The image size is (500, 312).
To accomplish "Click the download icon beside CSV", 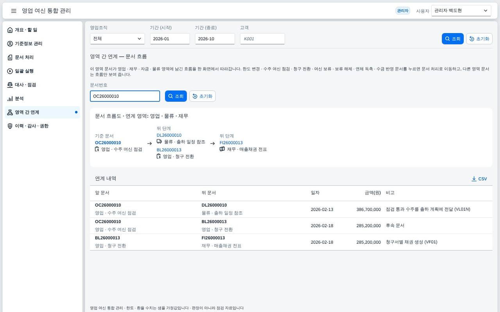I will pos(474,179).
